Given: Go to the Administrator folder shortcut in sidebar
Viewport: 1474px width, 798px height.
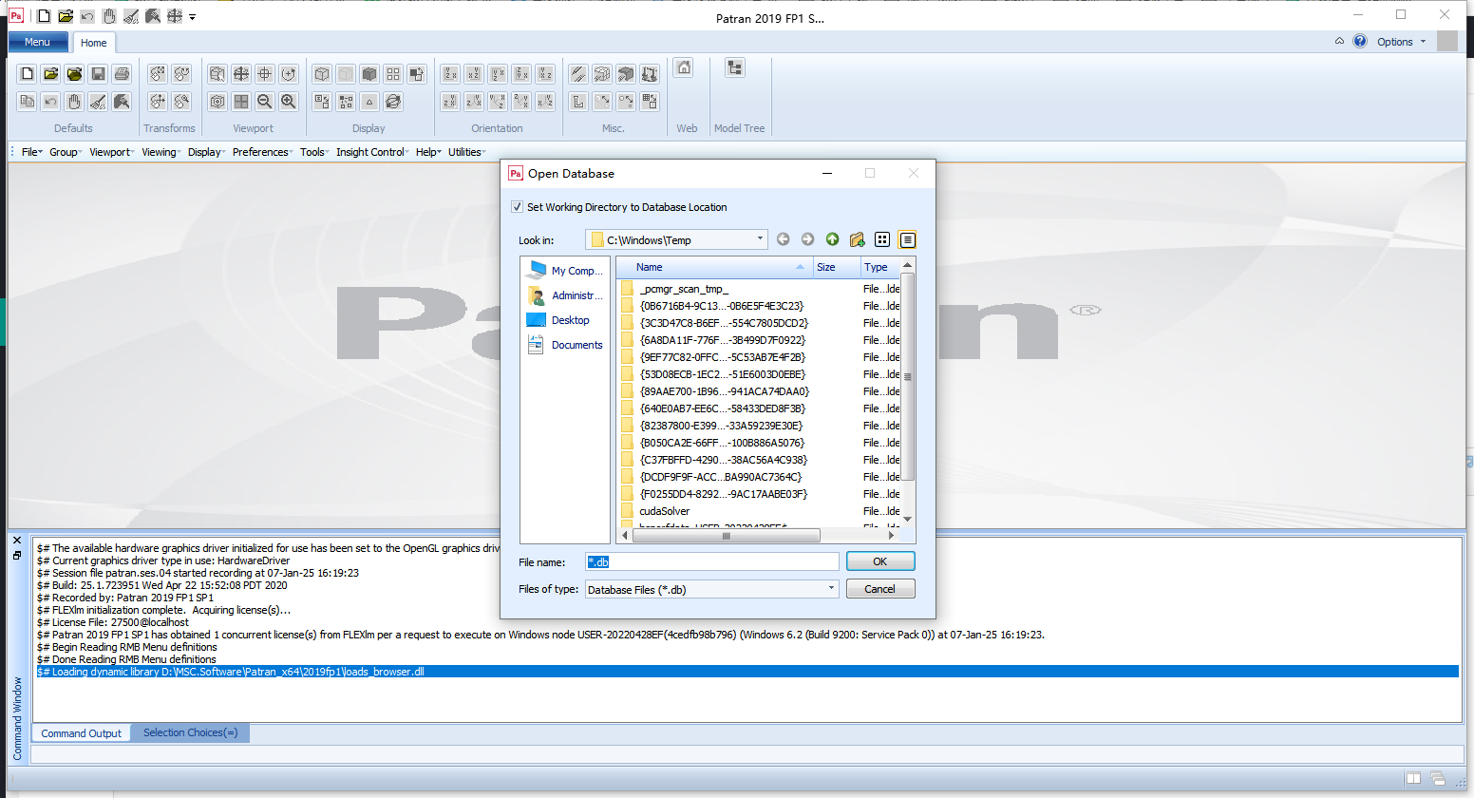Looking at the screenshot, I should coord(565,295).
